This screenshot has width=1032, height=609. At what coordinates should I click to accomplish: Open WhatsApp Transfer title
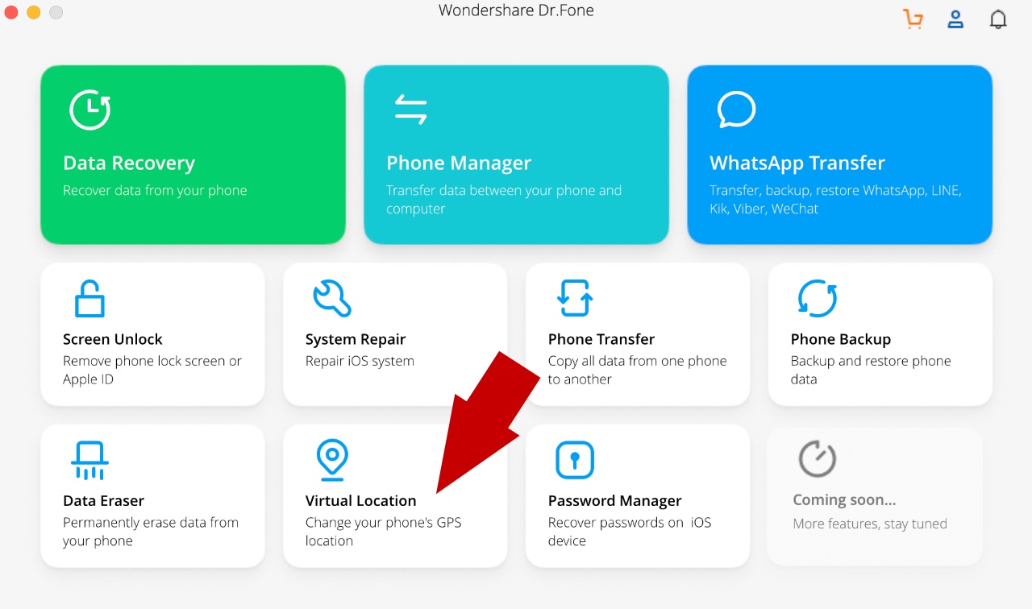click(797, 164)
